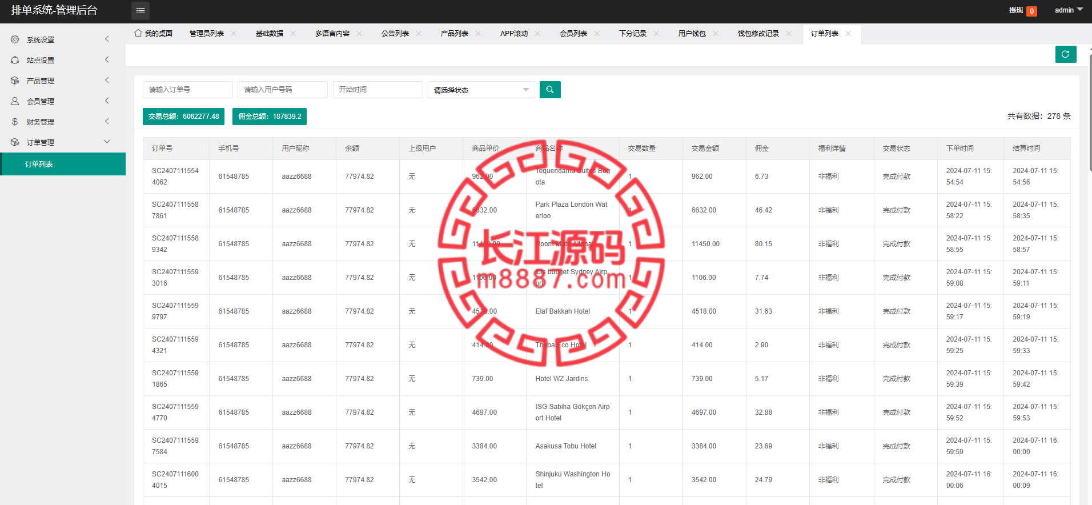Close the 产品列表 tab
The height and width of the screenshot is (505, 1092).
pos(478,34)
